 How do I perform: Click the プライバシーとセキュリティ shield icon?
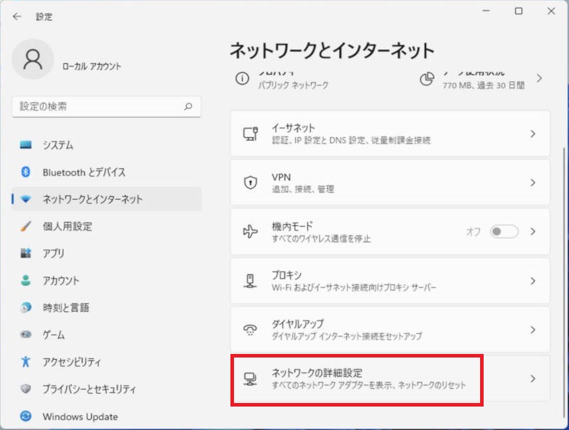26,389
